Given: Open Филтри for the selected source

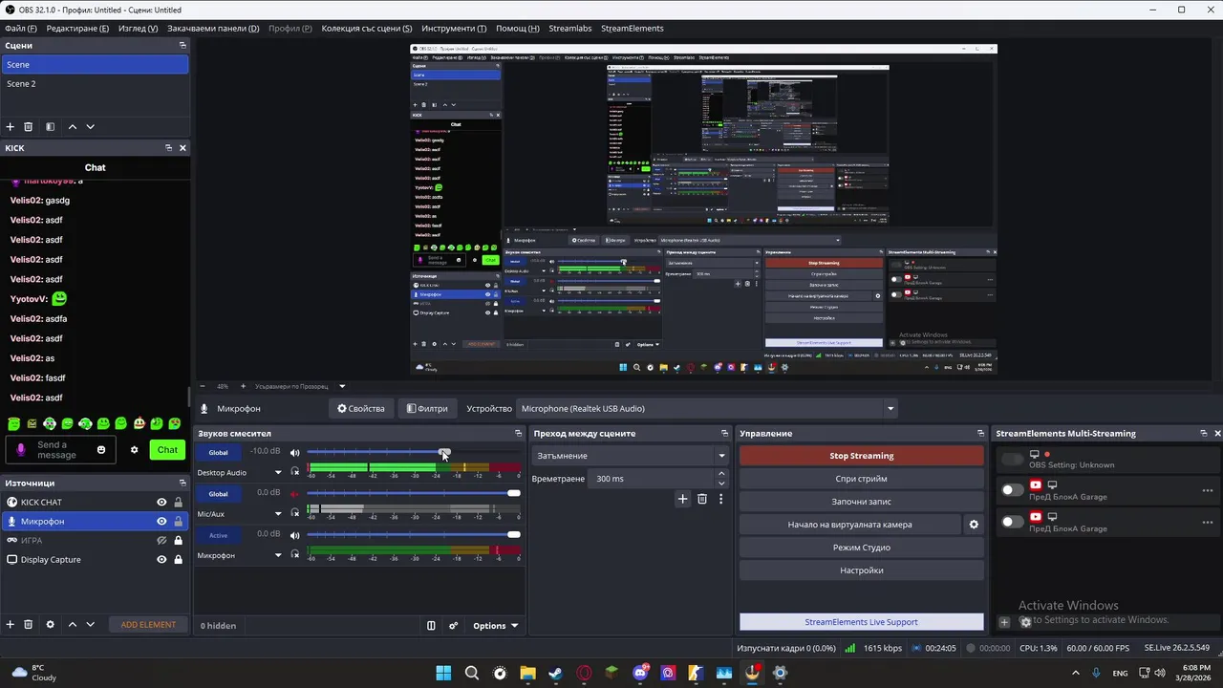Looking at the screenshot, I should pos(427,409).
